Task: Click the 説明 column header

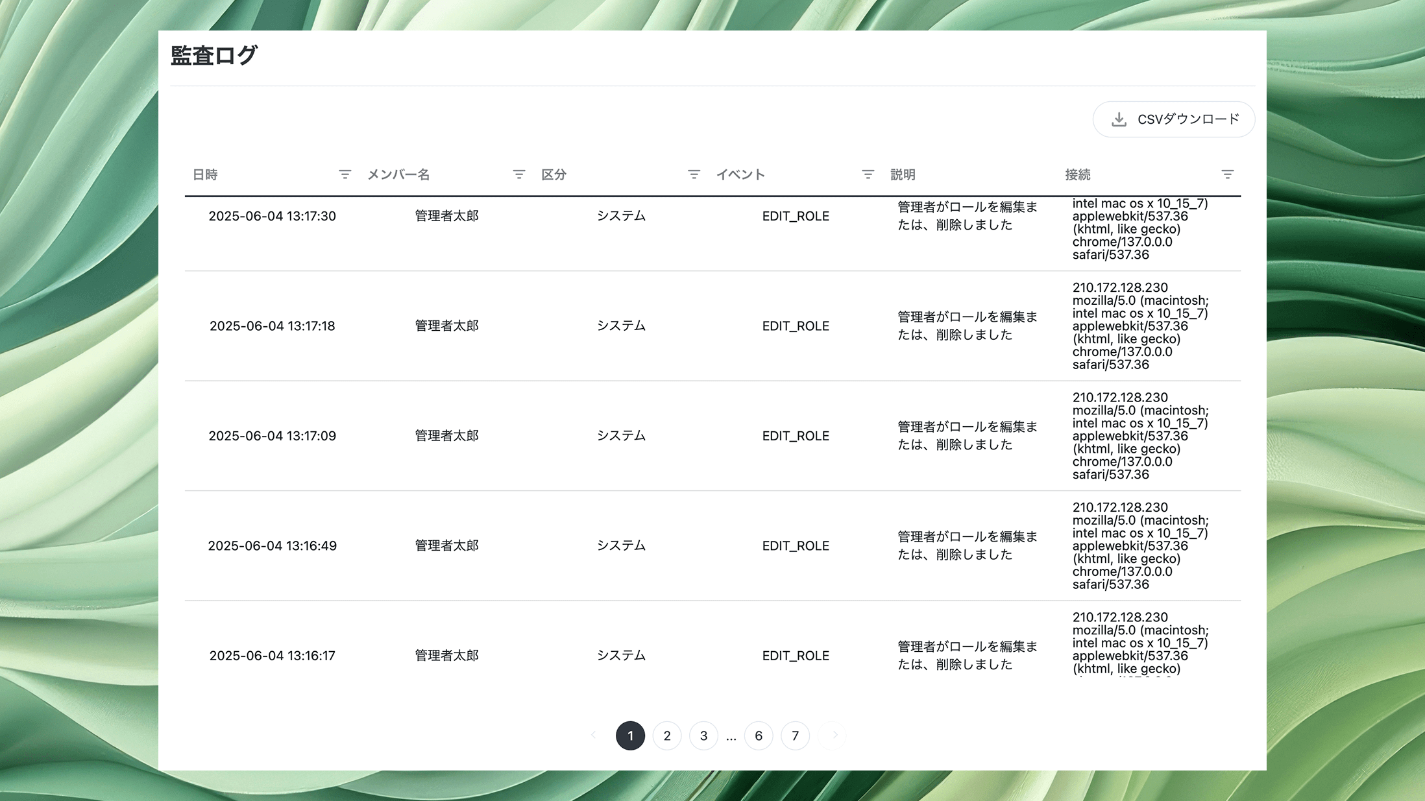Action: 903,174
